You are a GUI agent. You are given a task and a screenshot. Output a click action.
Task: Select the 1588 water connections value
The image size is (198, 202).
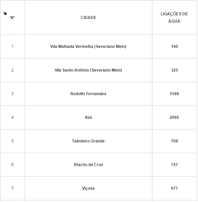tap(174, 94)
